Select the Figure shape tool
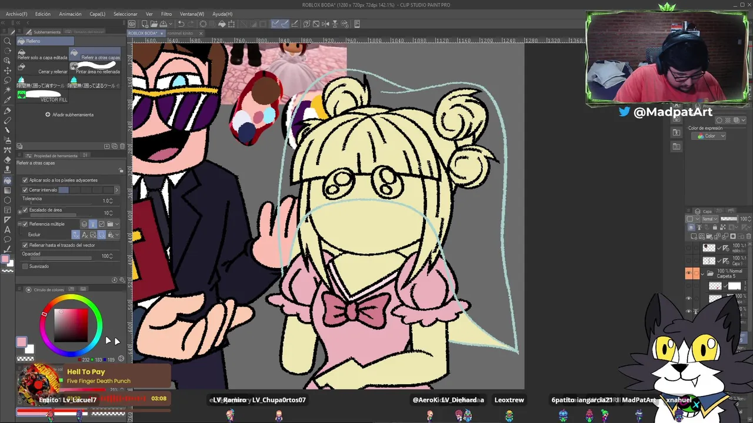753x423 pixels. 8,200
